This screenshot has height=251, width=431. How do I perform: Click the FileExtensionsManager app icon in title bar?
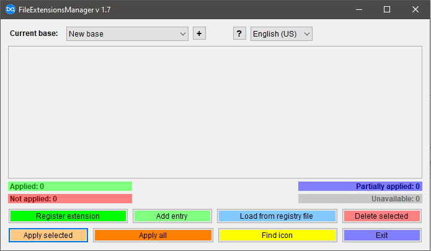pos(11,10)
